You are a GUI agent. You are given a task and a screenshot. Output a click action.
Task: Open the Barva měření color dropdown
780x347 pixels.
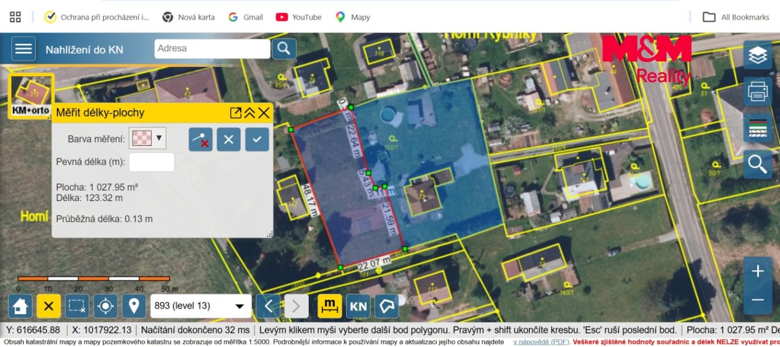[147, 138]
